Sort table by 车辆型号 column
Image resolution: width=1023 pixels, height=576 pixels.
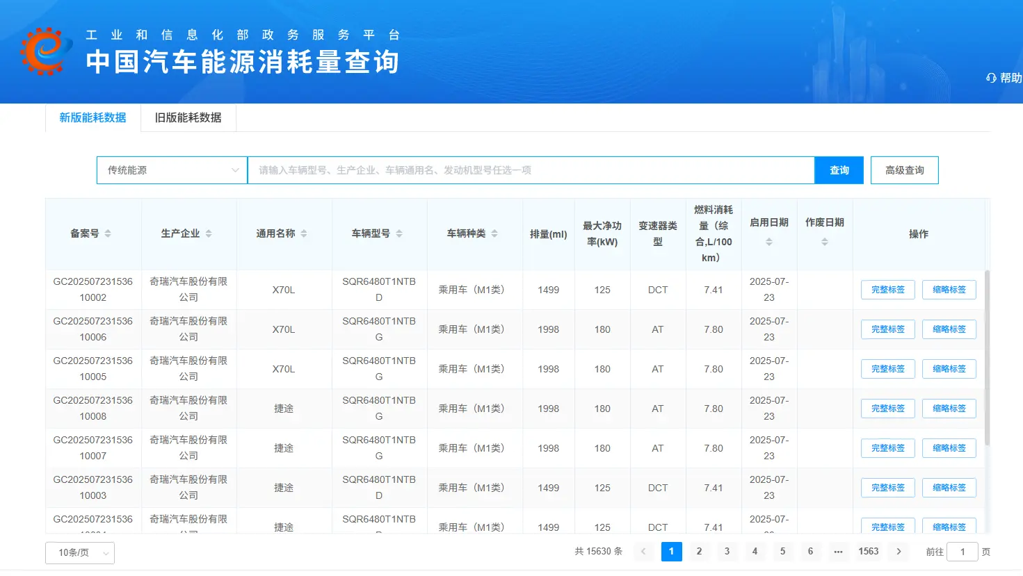click(399, 233)
